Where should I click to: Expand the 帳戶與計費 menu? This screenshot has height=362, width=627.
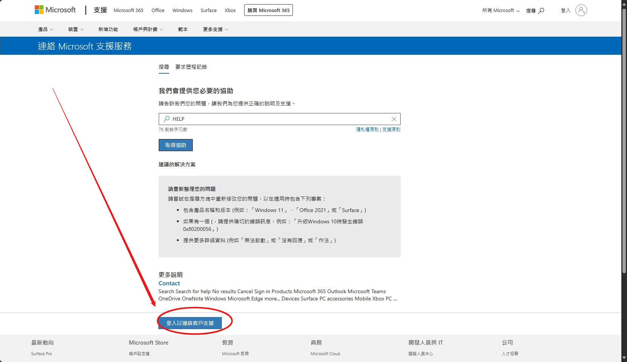[148, 29]
